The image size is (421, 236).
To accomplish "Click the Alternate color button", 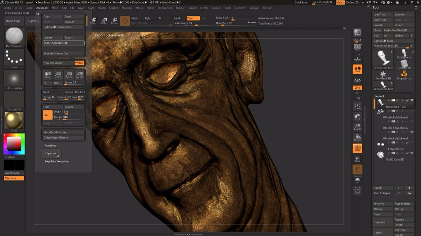I will [x=14, y=178].
